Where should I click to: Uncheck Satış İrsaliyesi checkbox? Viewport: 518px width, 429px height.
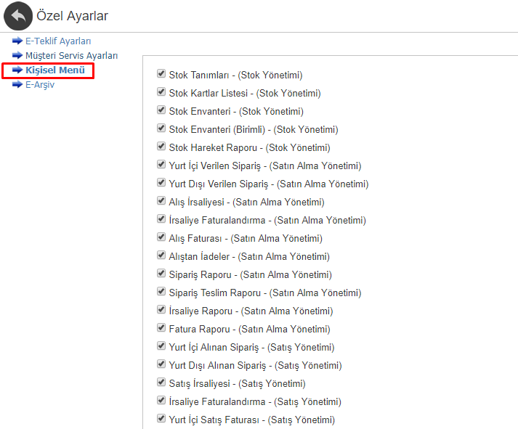(161, 382)
